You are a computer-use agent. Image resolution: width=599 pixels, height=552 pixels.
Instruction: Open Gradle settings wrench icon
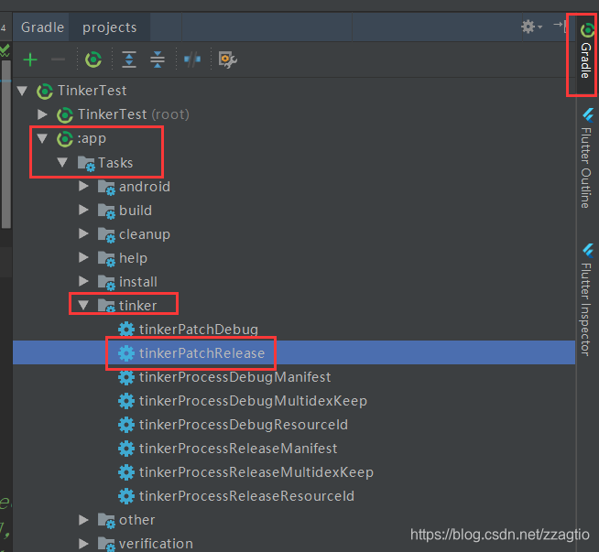228,60
